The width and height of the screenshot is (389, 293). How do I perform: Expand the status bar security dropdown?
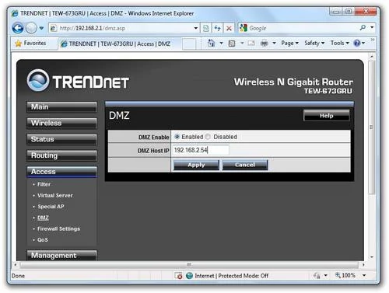click(x=326, y=276)
